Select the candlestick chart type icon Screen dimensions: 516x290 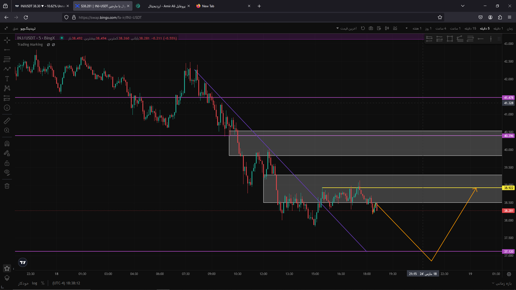pos(387,28)
